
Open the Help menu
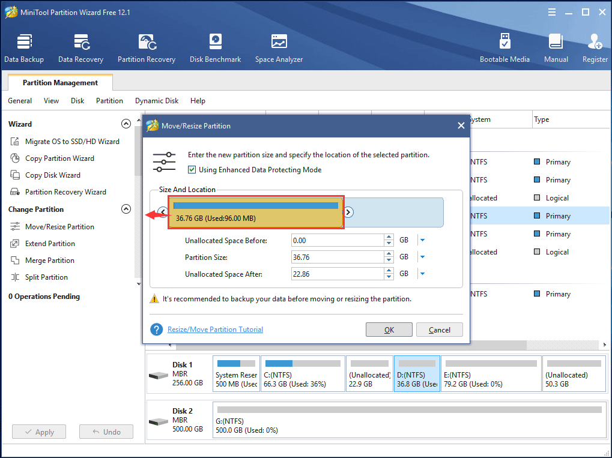pyautogui.click(x=198, y=101)
